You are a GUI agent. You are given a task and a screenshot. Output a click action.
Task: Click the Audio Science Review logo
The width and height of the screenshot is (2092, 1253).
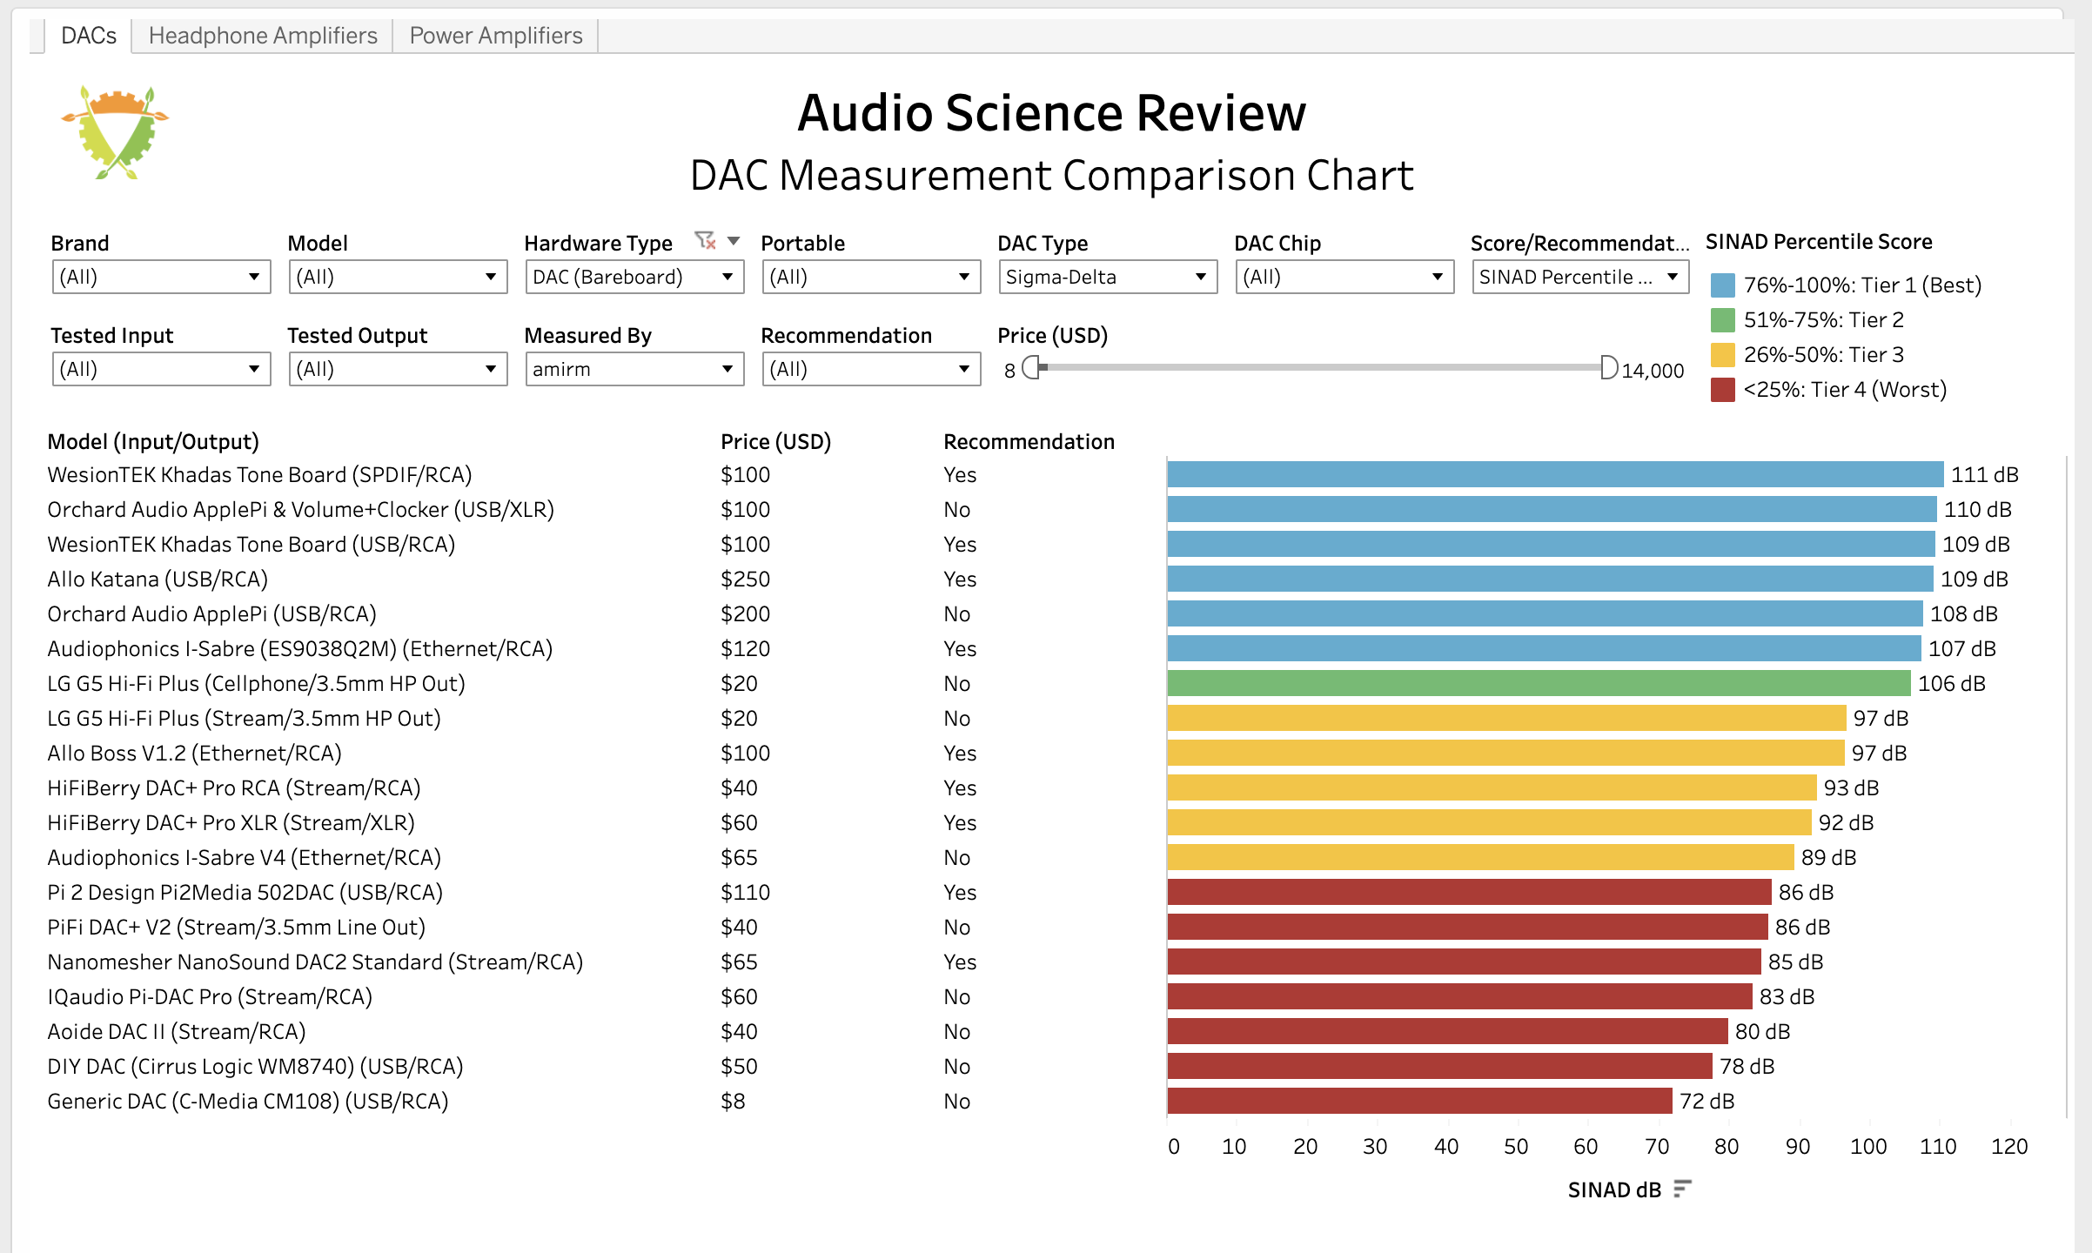point(114,132)
